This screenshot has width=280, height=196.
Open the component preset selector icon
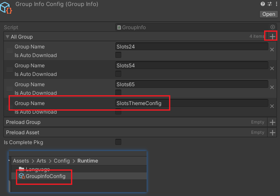point(269,4)
